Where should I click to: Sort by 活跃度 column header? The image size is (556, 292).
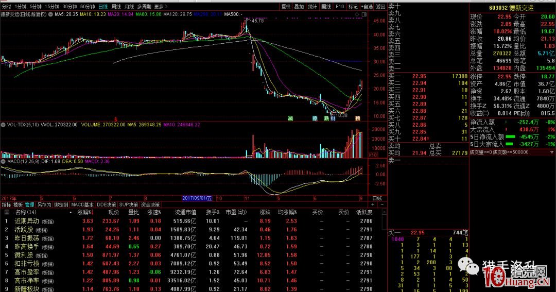click(364, 212)
